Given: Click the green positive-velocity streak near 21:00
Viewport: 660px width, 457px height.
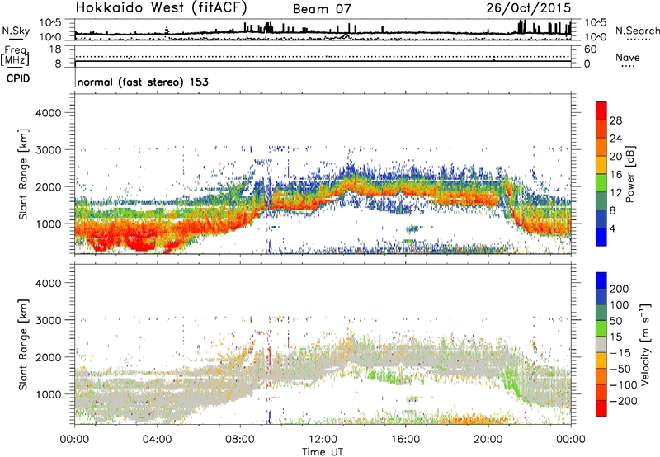Looking at the screenshot, I should coord(511,381).
